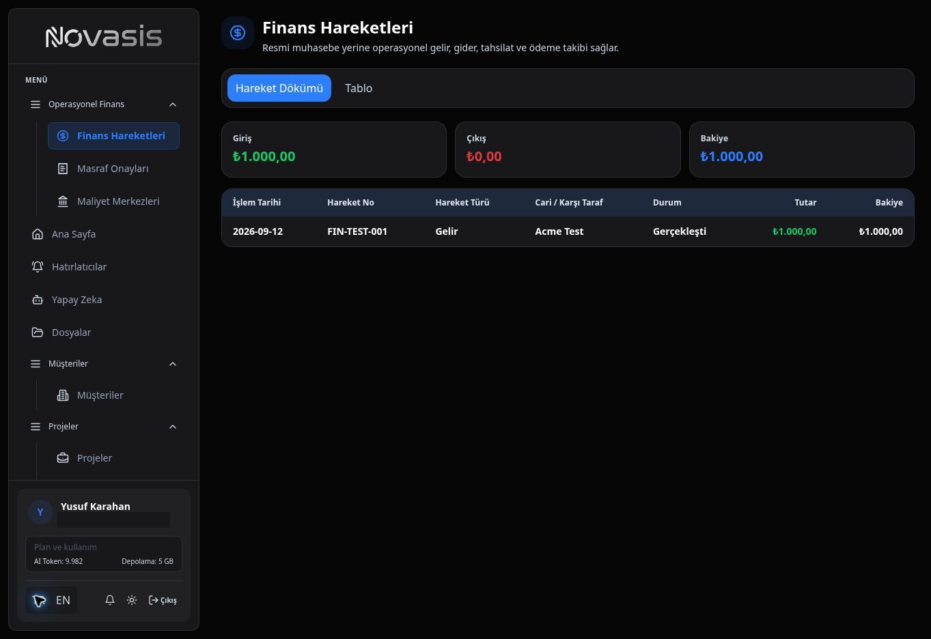Click the Novasis logo
This screenshot has height=639, width=931.
click(x=104, y=36)
